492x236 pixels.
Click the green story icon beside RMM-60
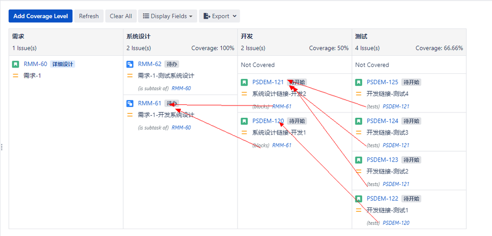point(16,64)
